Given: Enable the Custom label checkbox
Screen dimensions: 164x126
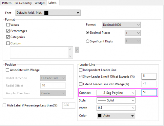Looking at the screenshot, I should click(x=8, y=43).
